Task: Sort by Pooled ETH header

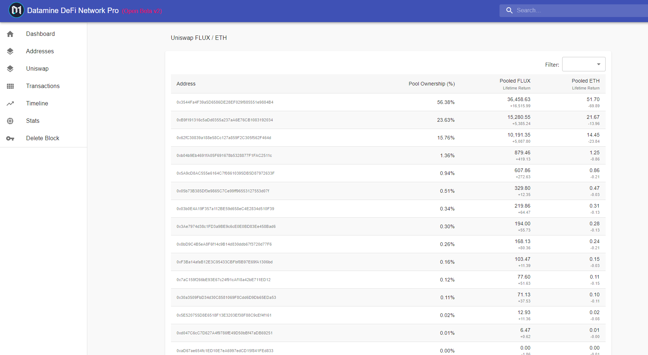Action: point(585,81)
